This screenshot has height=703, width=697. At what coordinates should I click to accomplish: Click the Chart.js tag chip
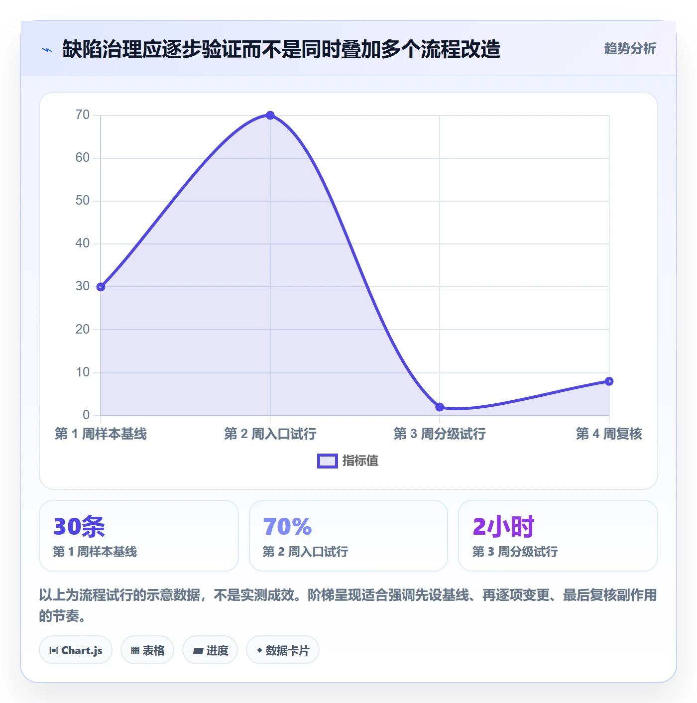tap(76, 650)
